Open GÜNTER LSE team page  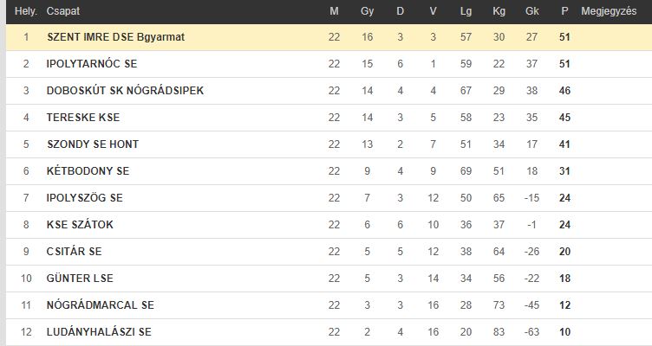click(80, 278)
